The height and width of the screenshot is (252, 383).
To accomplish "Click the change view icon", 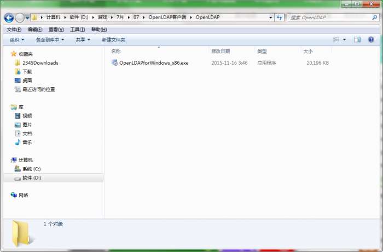I will click(336, 39).
